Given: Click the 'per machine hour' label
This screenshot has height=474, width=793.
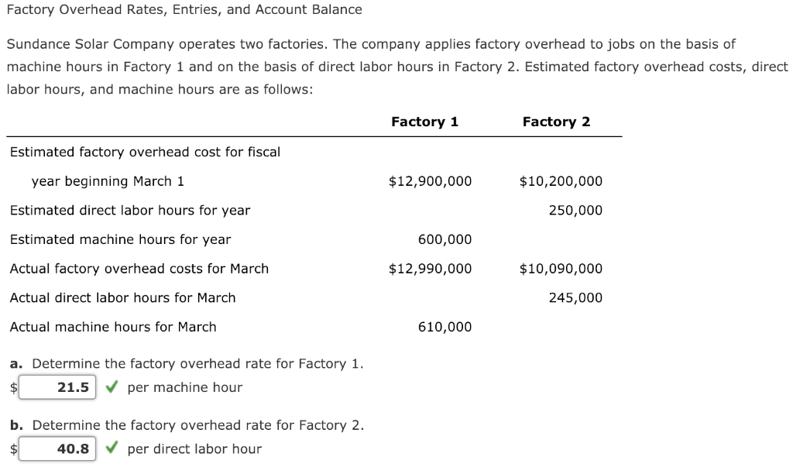Looking at the screenshot, I should pyautogui.click(x=184, y=387).
